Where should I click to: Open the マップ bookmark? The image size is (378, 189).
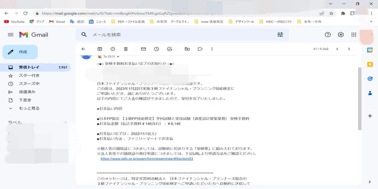click(37, 22)
